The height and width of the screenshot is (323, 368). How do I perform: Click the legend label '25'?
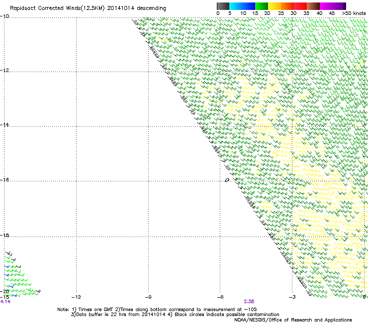[281, 13]
